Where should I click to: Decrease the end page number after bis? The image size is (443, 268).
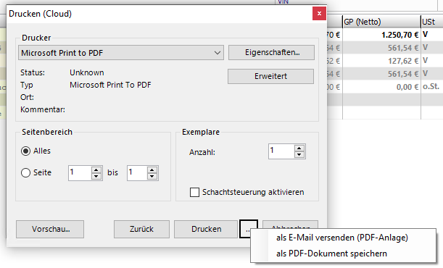[152, 176]
